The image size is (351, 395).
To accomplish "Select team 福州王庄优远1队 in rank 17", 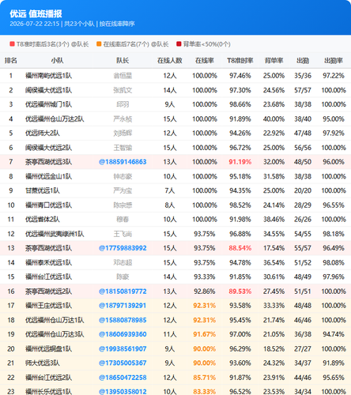I will [x=48, y=306].
